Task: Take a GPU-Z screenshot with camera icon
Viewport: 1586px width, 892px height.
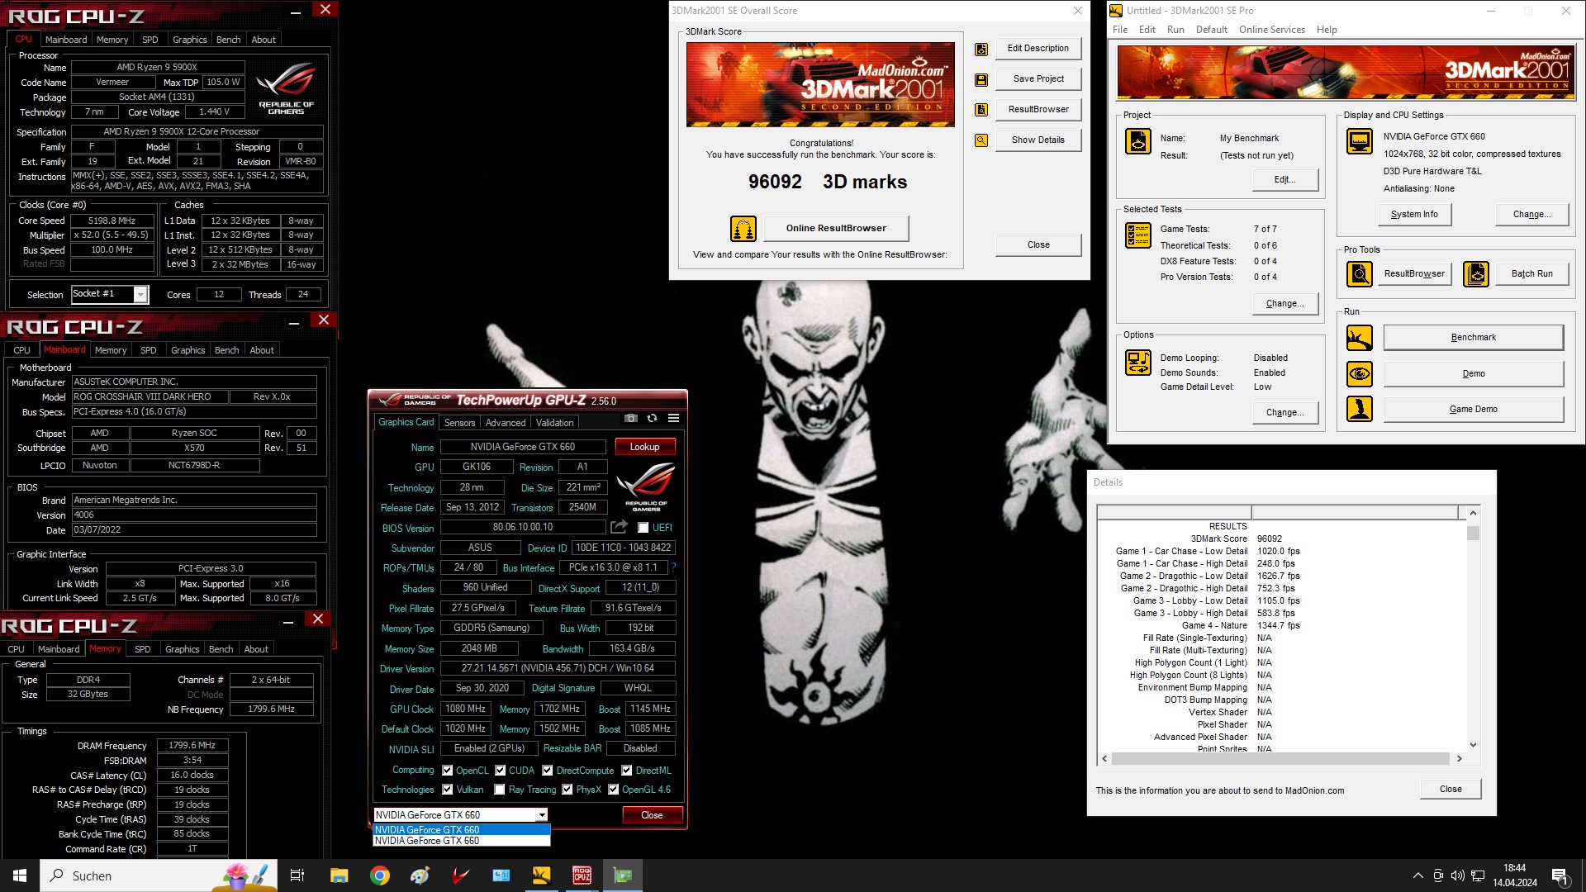Action: (x=631, y=419)
